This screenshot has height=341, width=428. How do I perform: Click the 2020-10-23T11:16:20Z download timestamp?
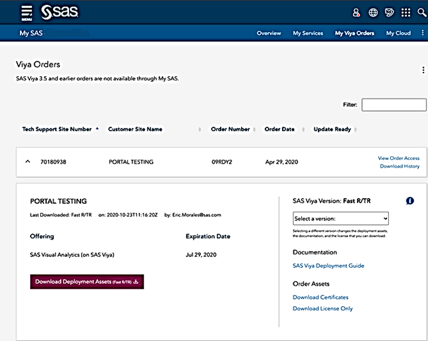(132, 215)
